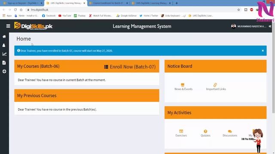Viewport: 275px width, 154px height.
Task: Open Important Links on the Notice Board
Action: 216,87
